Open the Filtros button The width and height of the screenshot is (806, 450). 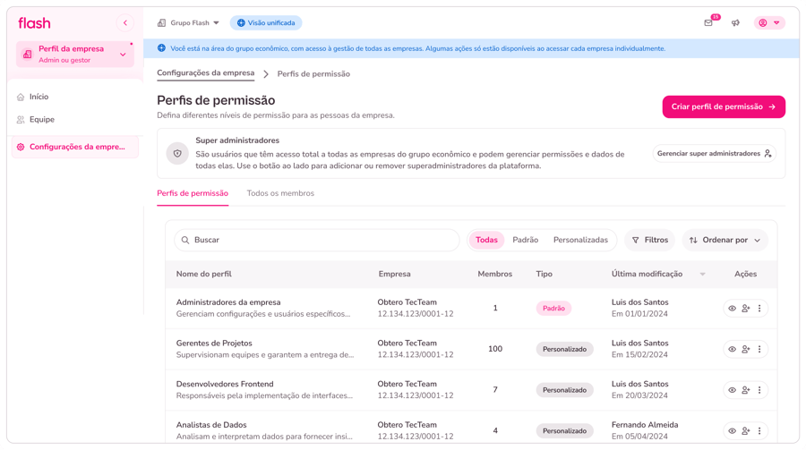650,240
